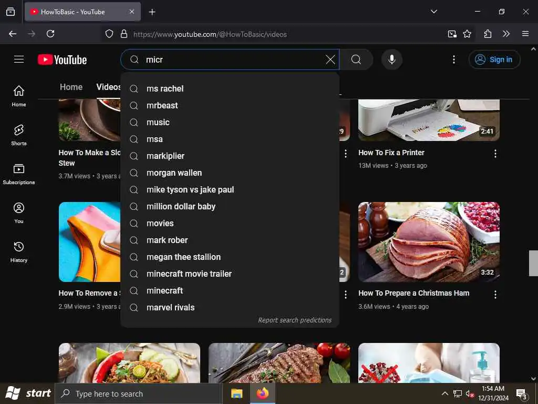Image resolution: width=538 pixels, height=404 pixels.
Task: Select the 'ms rachel' suggestion
Action: (x=230, y=88)
